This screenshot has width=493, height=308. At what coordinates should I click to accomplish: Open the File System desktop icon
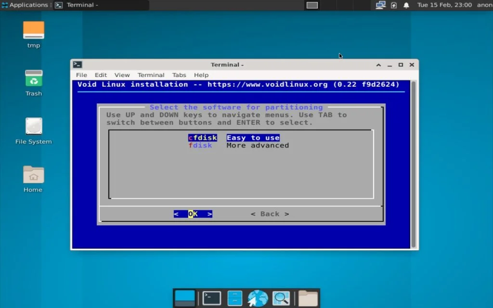33,129
